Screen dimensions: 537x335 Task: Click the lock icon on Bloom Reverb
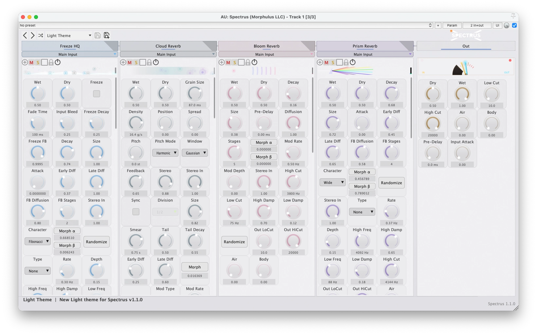(x=248, y=62)
